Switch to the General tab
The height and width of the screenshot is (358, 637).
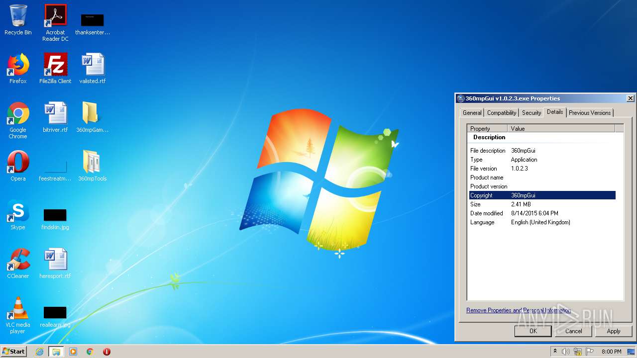click(x=472, y=113)
